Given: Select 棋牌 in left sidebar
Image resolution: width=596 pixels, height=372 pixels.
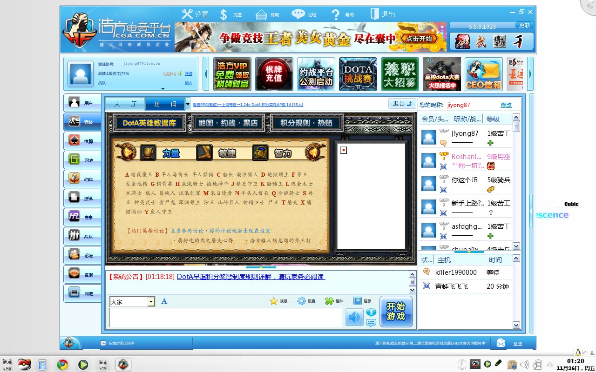Looking at the screenshot, I should click(82, 141).
